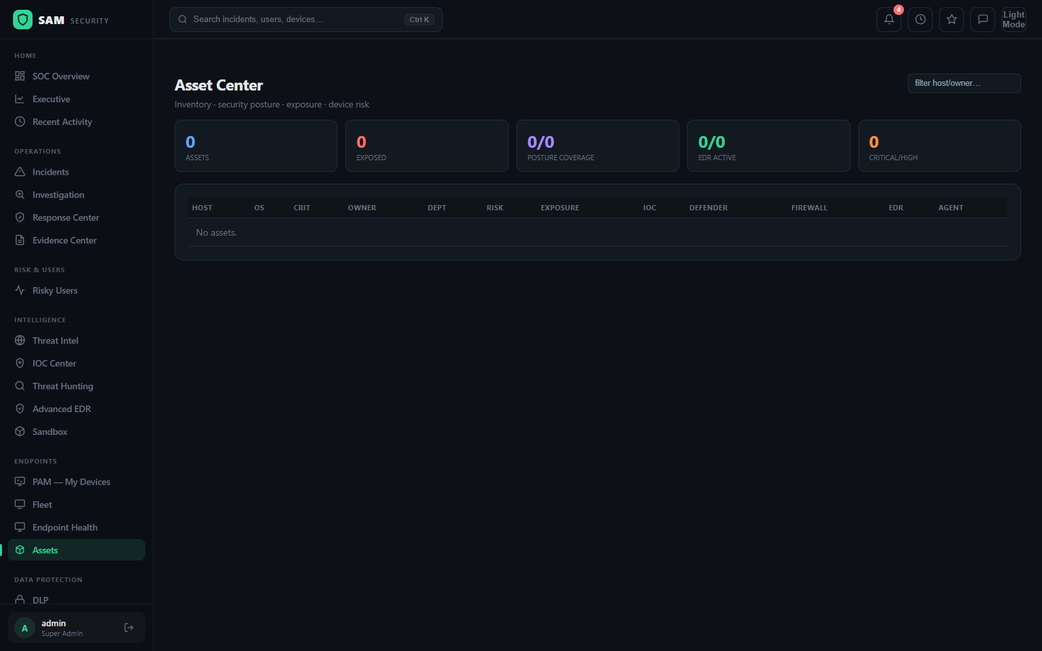Focus the filter host/owner field
The image size is (1042, 651).
point(964,83)
